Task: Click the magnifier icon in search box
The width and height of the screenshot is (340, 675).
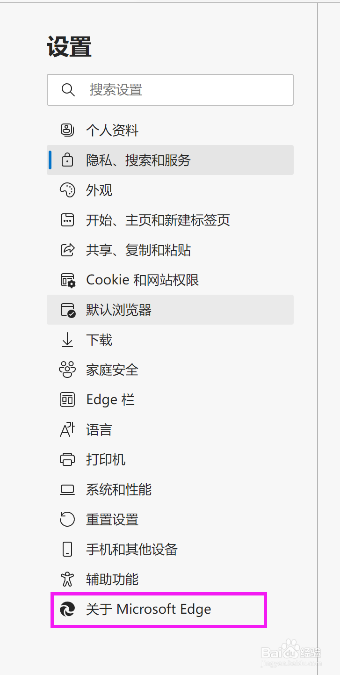Action: (x=68, y=90)
